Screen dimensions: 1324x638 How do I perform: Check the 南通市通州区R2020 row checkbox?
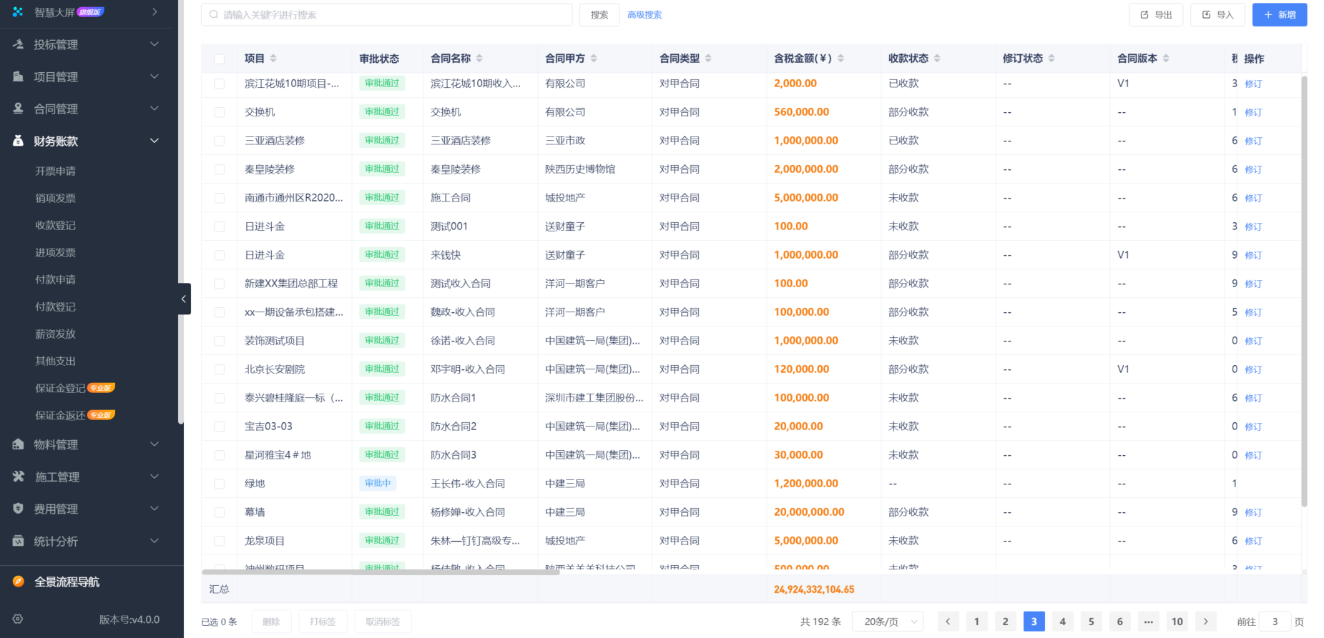tap(219, 198)
